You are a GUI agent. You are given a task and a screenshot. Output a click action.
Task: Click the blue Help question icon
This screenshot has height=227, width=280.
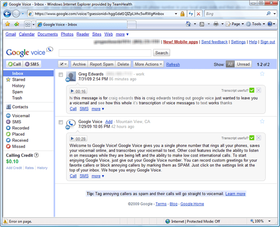point(270,24)
